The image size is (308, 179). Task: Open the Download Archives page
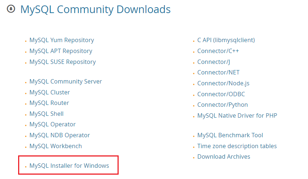(223, 157)
